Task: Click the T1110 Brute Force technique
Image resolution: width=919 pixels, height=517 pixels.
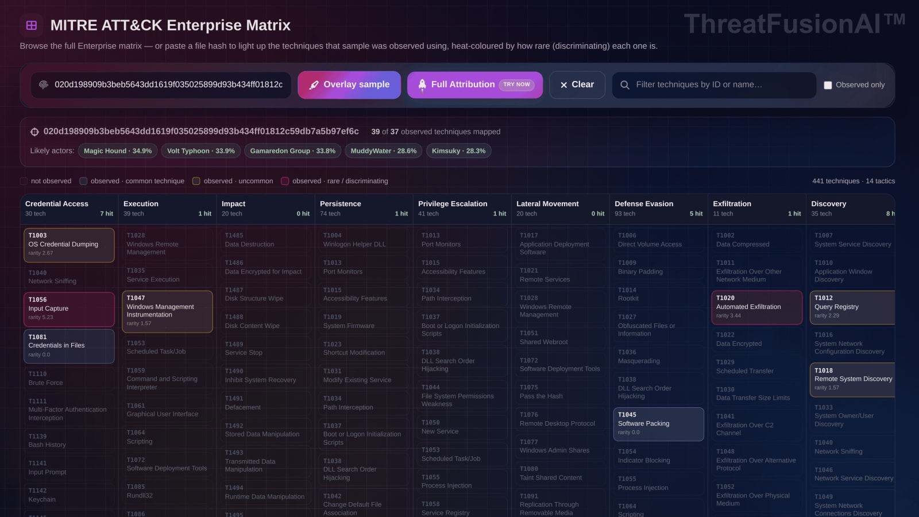Action: click(x=69, y=379)
